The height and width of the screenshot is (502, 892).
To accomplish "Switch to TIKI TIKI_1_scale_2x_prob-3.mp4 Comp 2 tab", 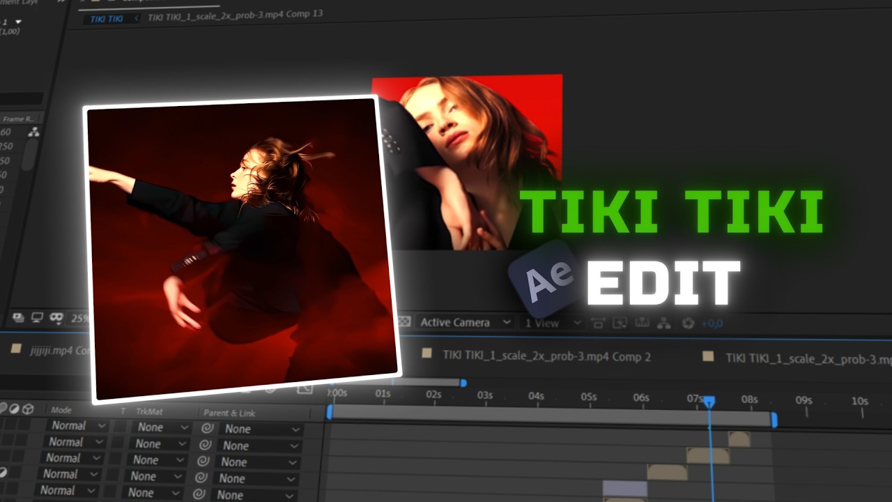I will [x=547, y=356].
